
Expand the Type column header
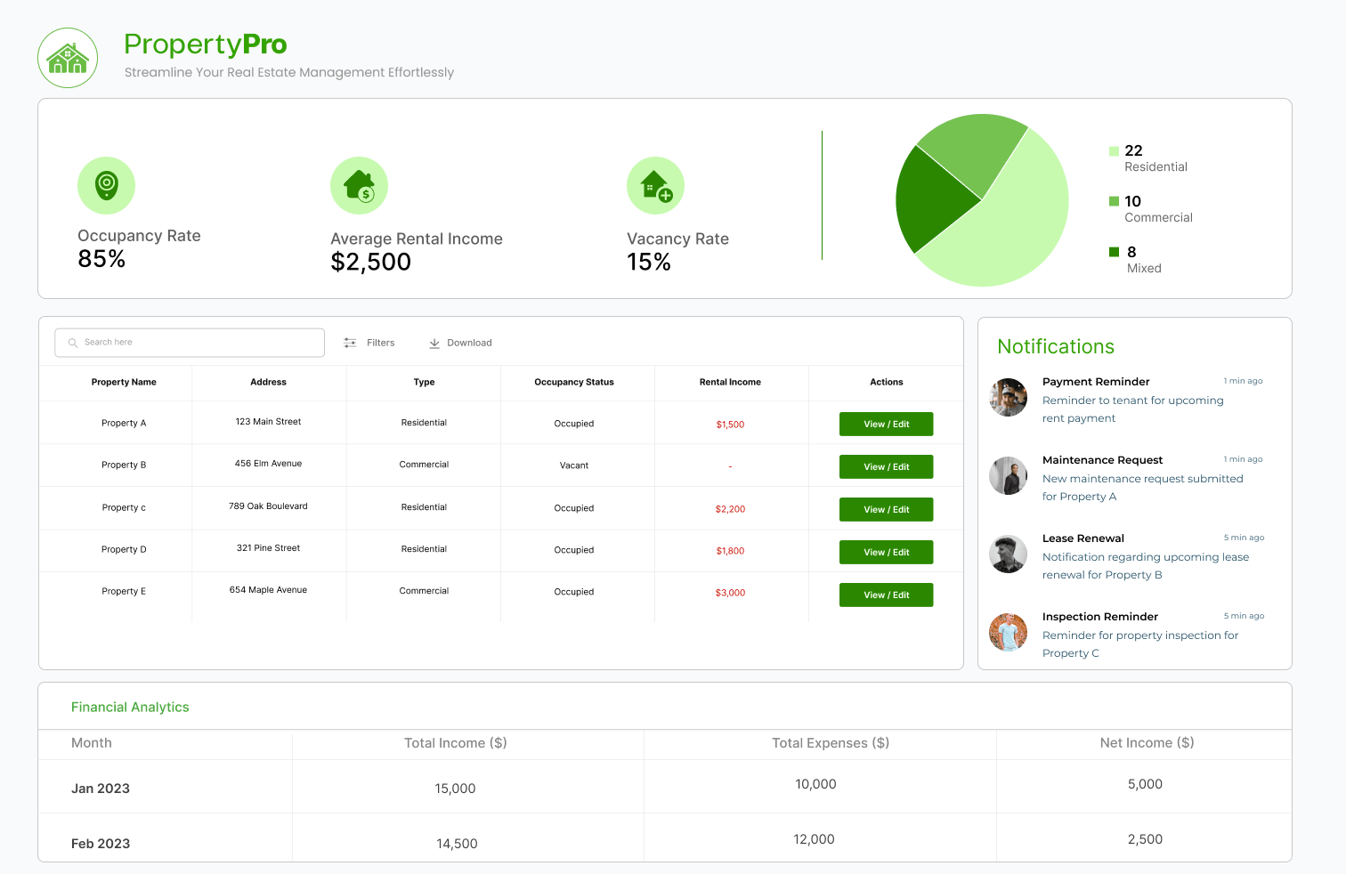point(424,382)
